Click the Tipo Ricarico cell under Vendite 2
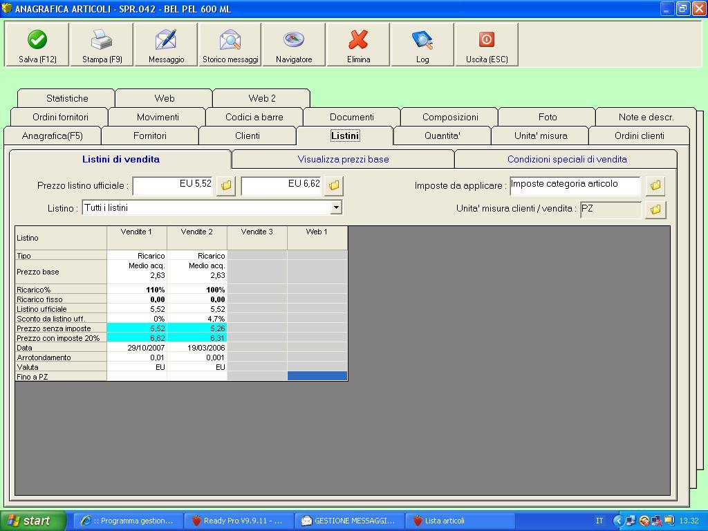 coord(197,256)
